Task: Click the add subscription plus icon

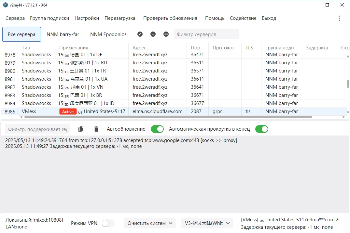Action: [x=153, y=34]
